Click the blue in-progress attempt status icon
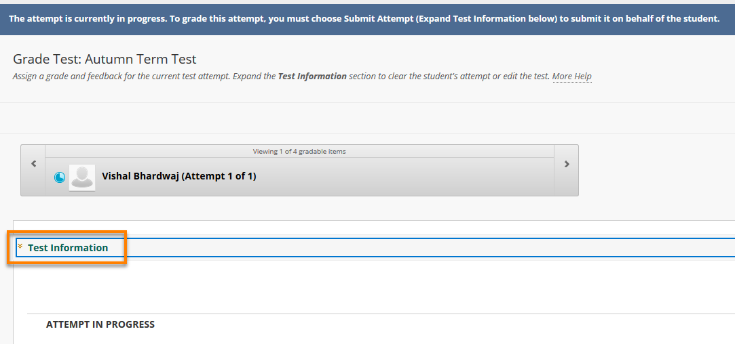Viewport: 735px width, 344px height. coord(60,177)
